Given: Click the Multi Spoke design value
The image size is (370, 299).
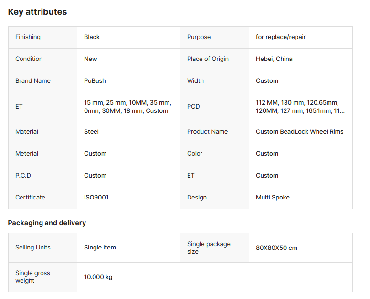Looking at the screenshot, I should point(273,198).
